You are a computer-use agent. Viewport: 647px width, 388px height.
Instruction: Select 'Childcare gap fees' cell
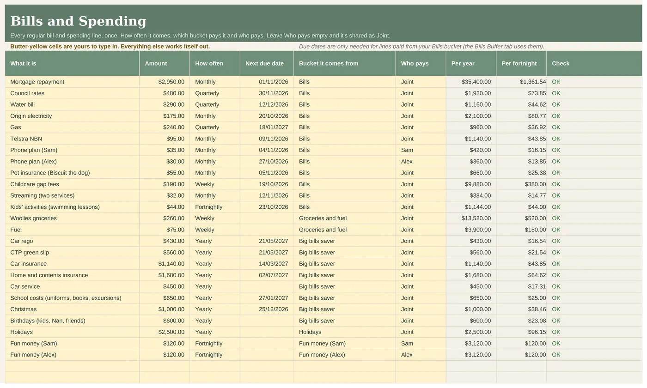pos(72,184)
